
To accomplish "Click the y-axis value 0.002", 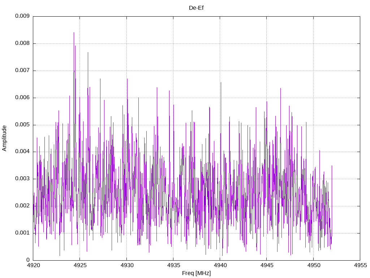I will 22,206.
